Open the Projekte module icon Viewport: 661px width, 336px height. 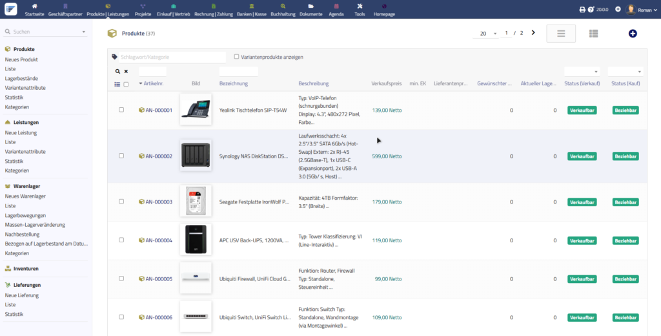point(143,6)
